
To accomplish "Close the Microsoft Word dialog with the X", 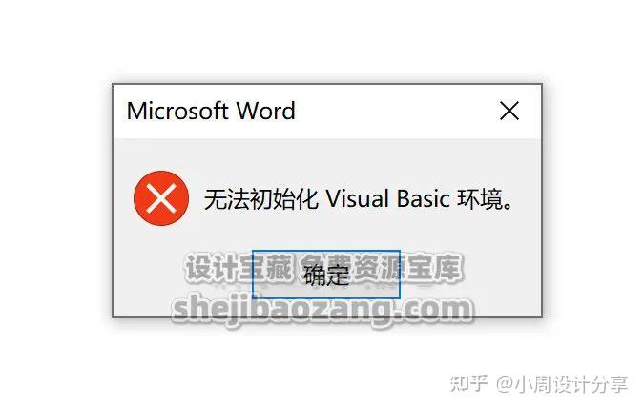I will click(509, 111).
